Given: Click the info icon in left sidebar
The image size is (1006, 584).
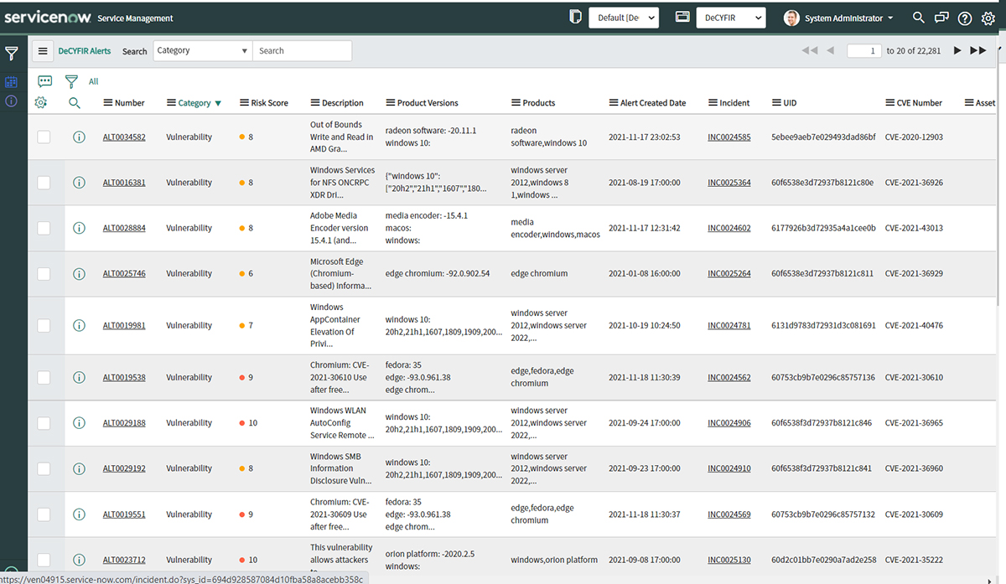Looking at the screenshot, I should point(12,101).
